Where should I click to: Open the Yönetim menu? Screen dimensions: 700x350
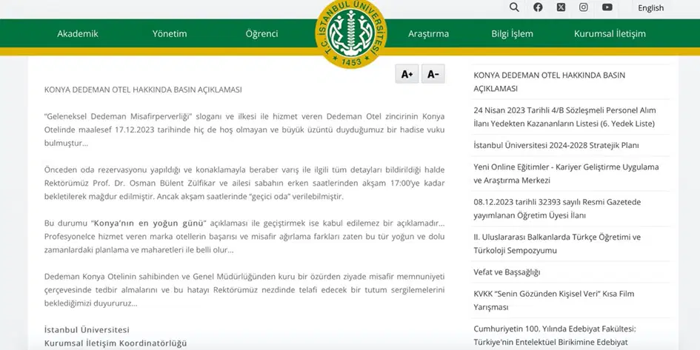click(170, 33)
